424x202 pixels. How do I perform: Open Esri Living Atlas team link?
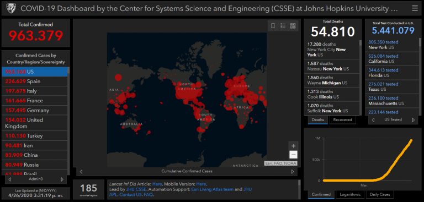[x=212, y=189]
